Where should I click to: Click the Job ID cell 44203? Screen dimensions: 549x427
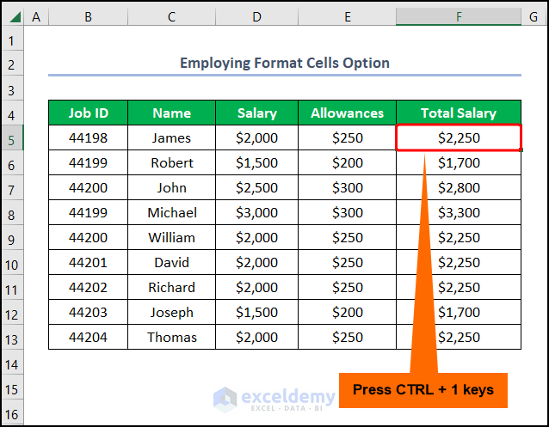(88, 313)
